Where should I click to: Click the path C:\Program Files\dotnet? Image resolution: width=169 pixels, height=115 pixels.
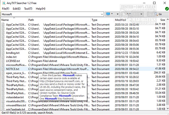pyautogui.click(x=43, y=61)
